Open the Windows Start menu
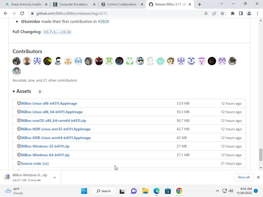This screenshot has height=197, width=263. (84, 191)
